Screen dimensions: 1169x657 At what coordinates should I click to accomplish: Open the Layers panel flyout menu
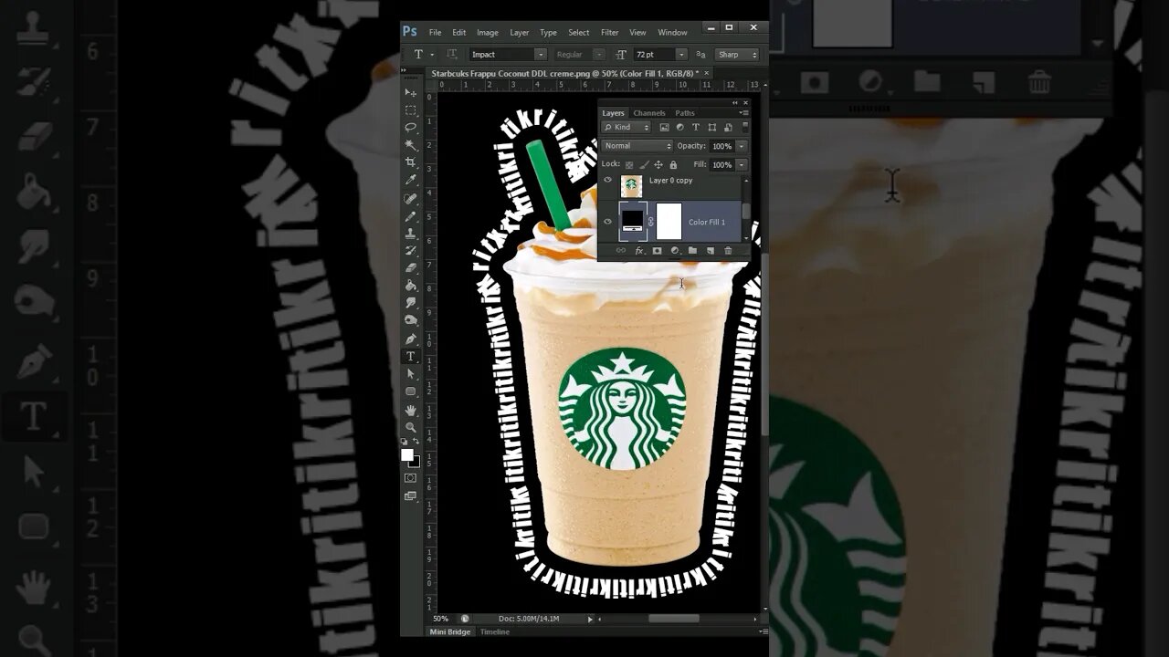tap(743, 113)
